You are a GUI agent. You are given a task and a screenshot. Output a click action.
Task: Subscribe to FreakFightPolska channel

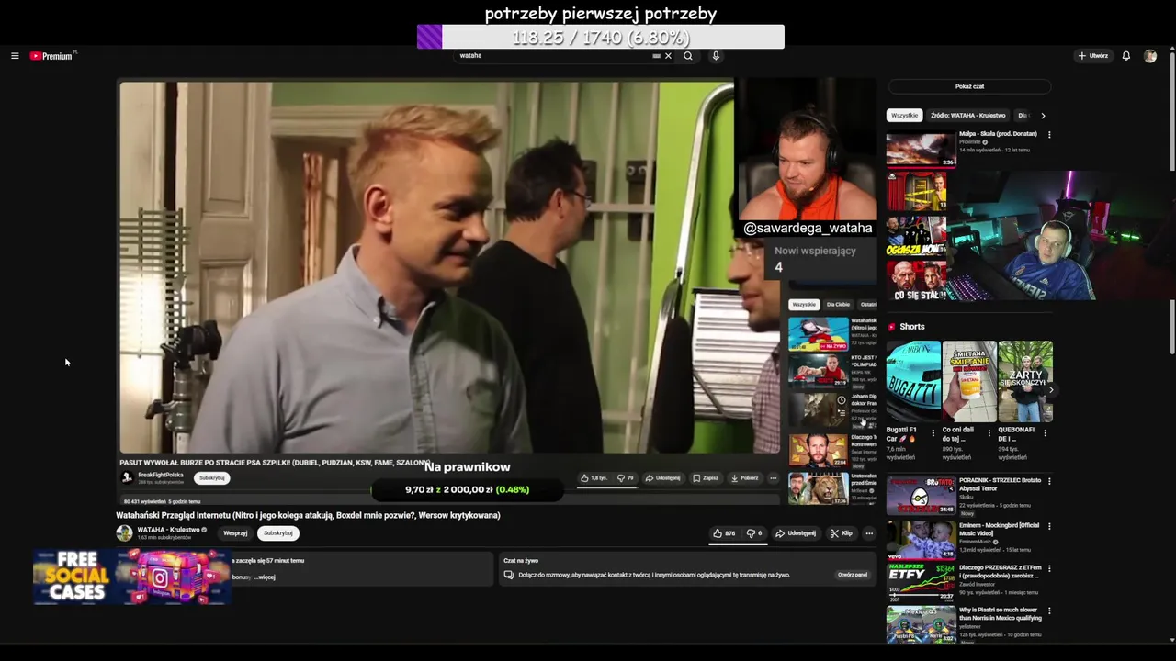click(212, 478)
